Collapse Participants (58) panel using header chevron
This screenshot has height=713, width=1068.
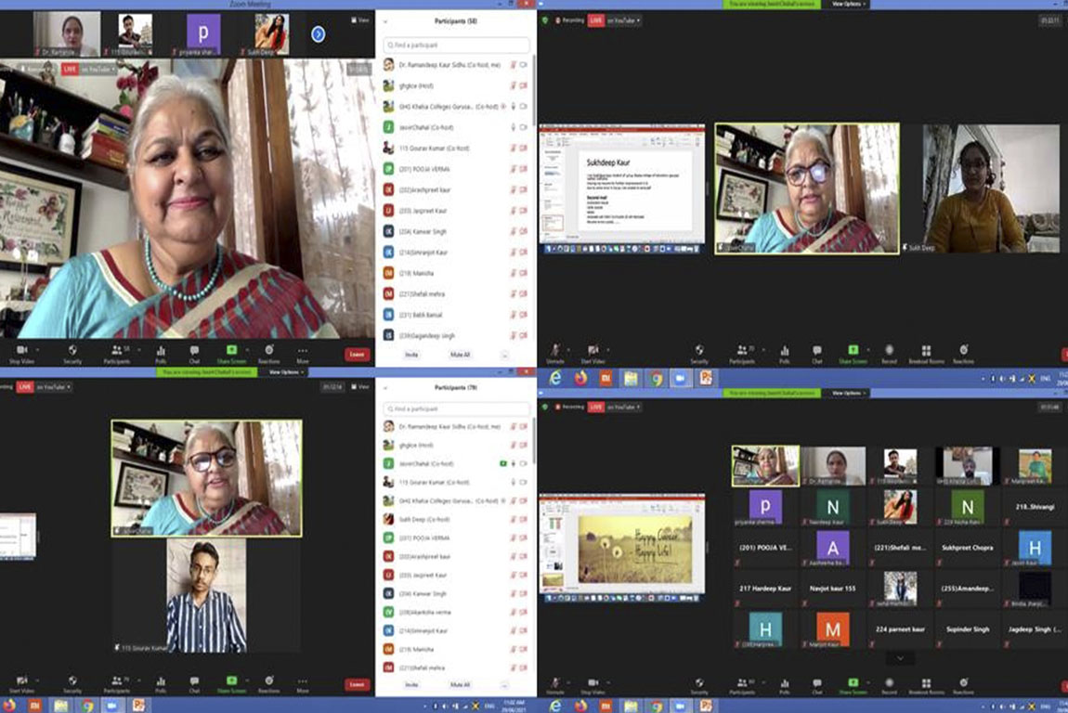(385, 20)
